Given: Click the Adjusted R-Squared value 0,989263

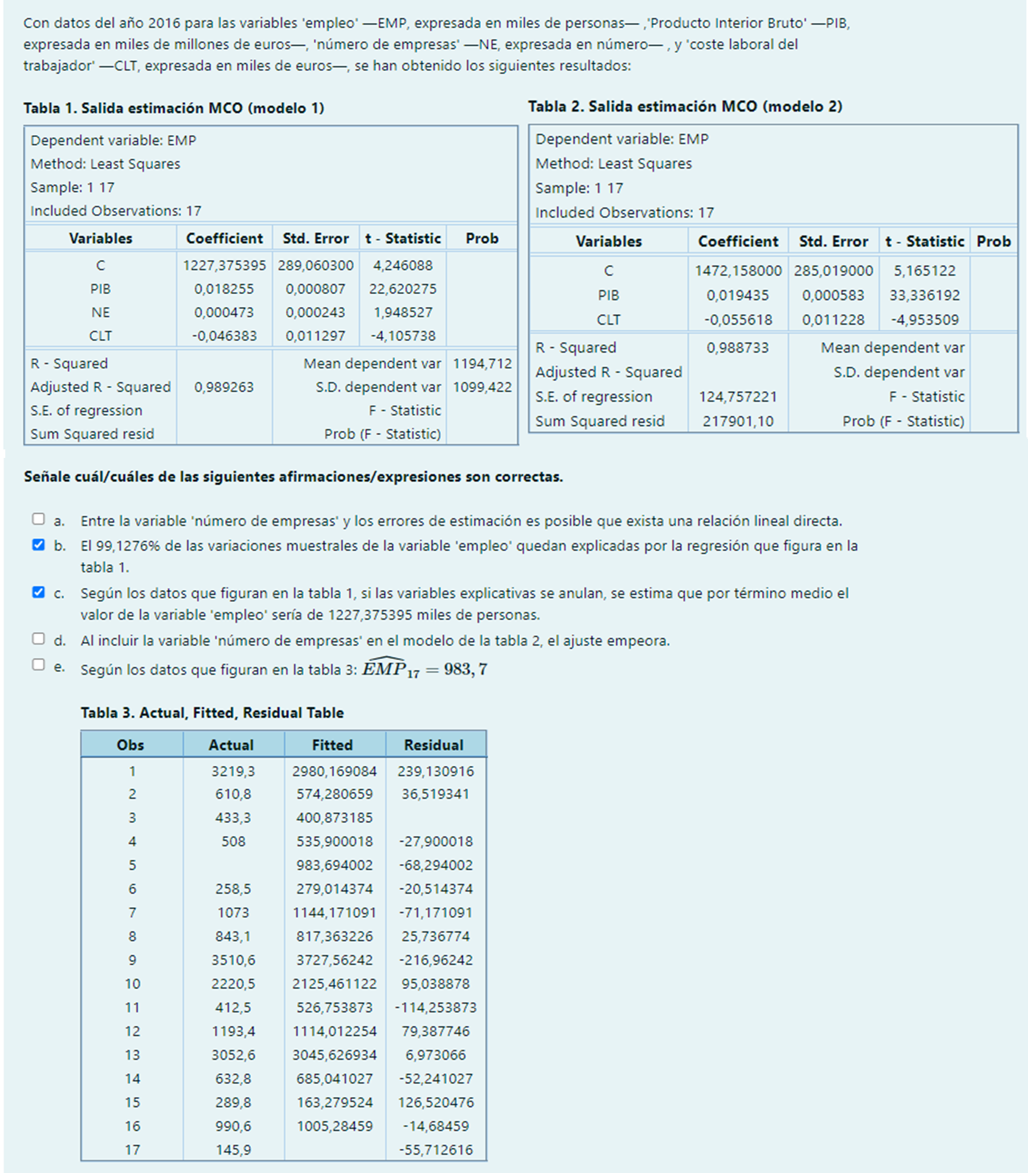Looking at the screenshot, I should point(224,387).
